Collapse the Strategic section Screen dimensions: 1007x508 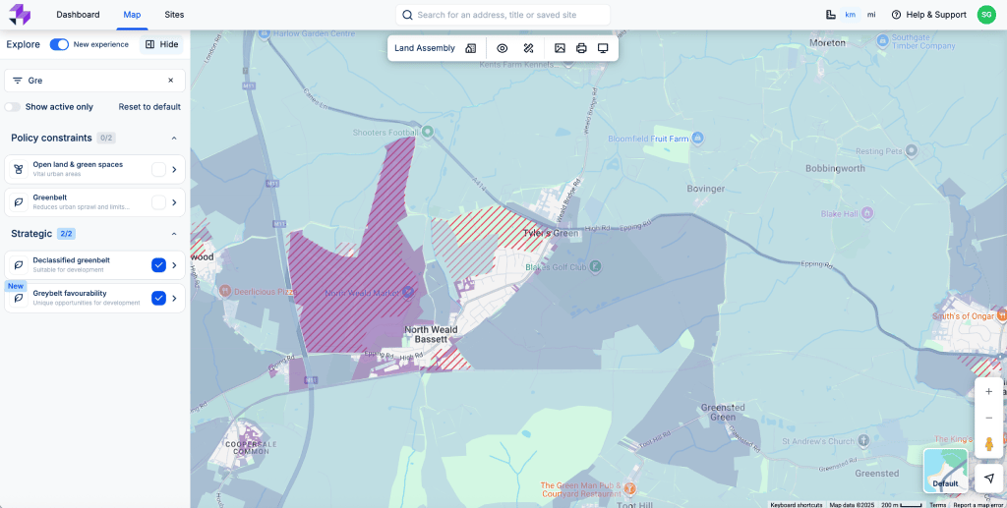pyautogui.click(x=174, y=234)
